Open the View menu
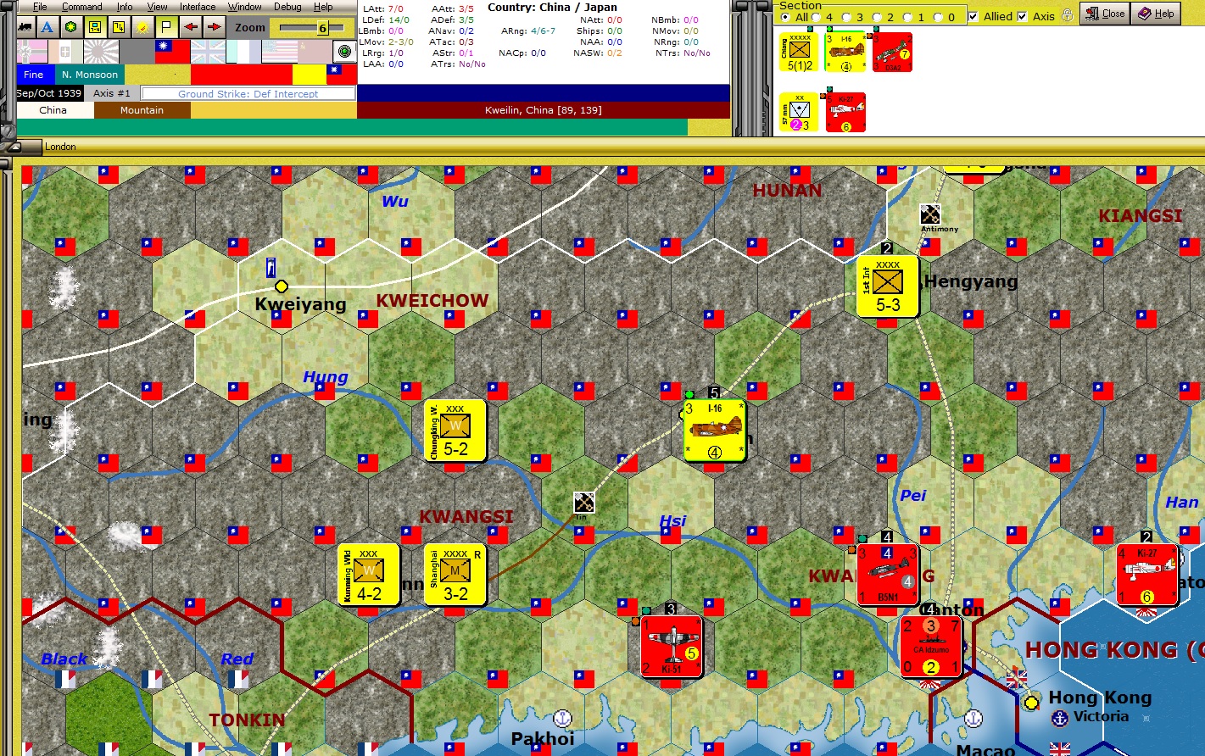 (158, 7)
